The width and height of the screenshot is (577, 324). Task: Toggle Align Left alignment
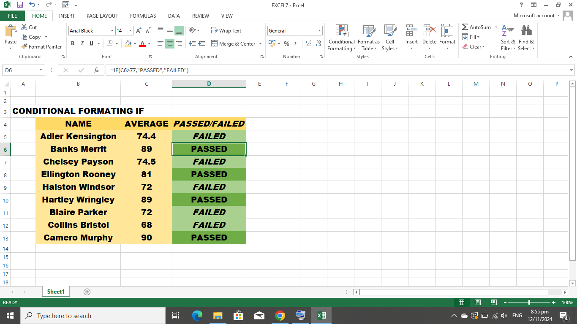point(161,43)
